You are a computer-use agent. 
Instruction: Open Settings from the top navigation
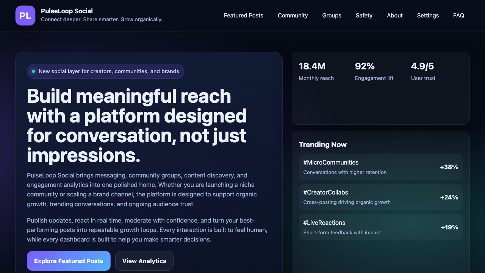coord(428,16)
